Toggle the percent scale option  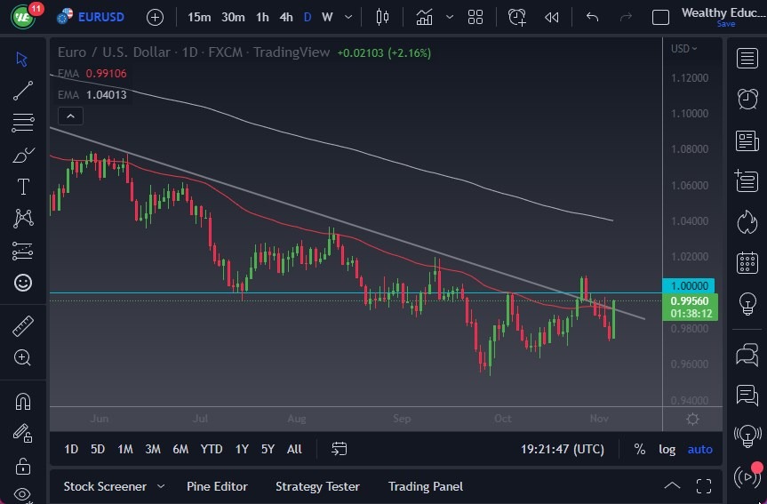639,449
